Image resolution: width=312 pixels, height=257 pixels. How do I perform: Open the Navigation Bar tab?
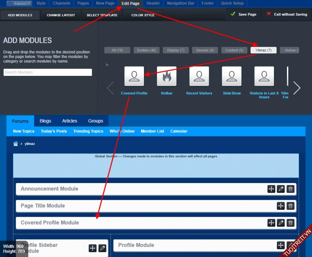click(x=180, y=3)
